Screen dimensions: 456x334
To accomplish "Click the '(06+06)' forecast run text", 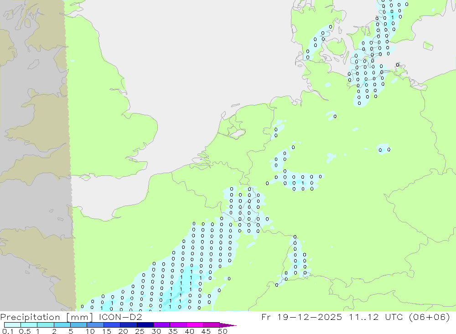I will [x=429, y=317].
